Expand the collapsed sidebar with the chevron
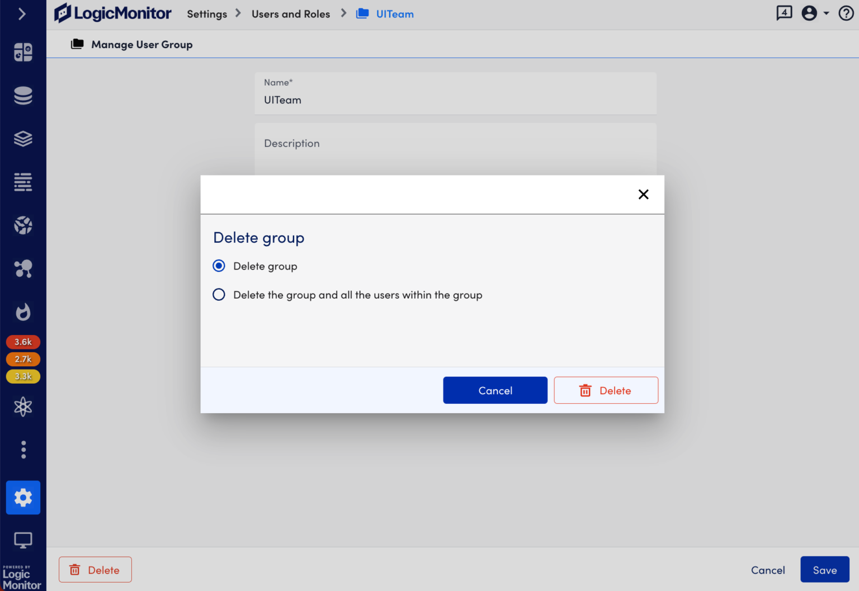Viewport: 859px width, 591px height. click(x=23, y=13)
